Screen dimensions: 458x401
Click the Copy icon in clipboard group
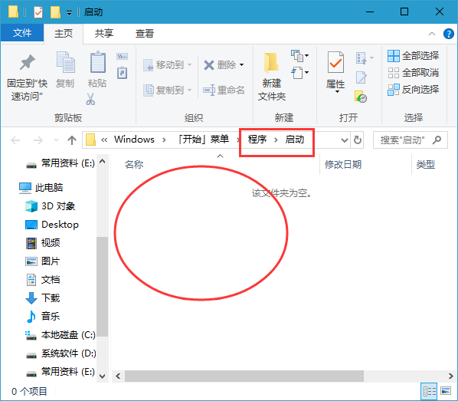point(65,62)
